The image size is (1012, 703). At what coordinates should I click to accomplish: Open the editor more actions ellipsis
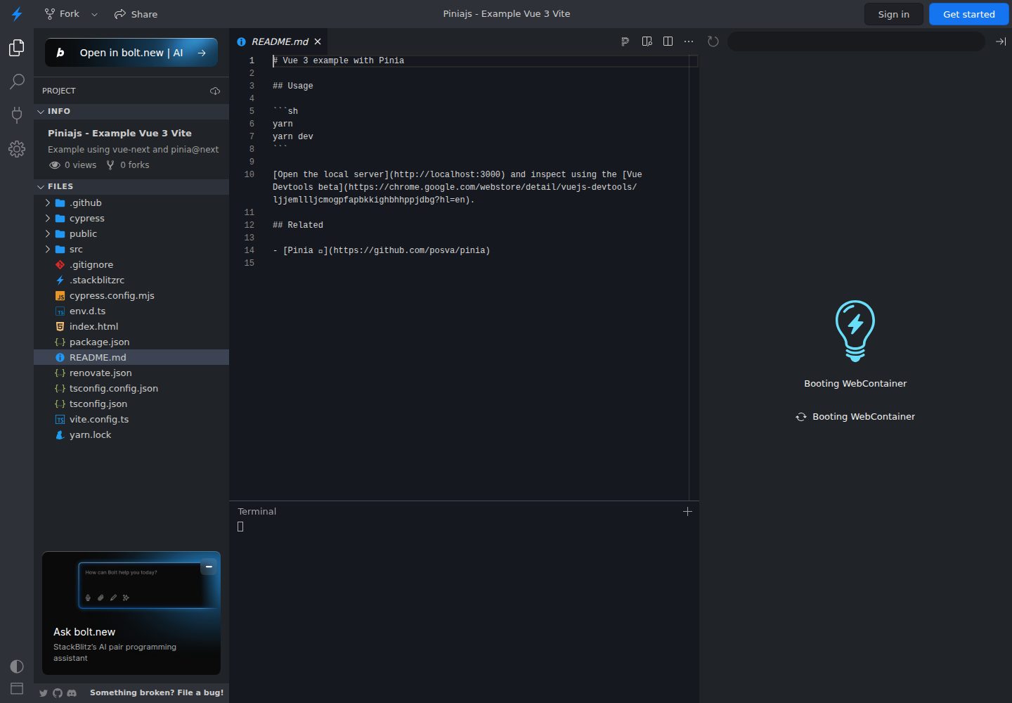[689, 41]
